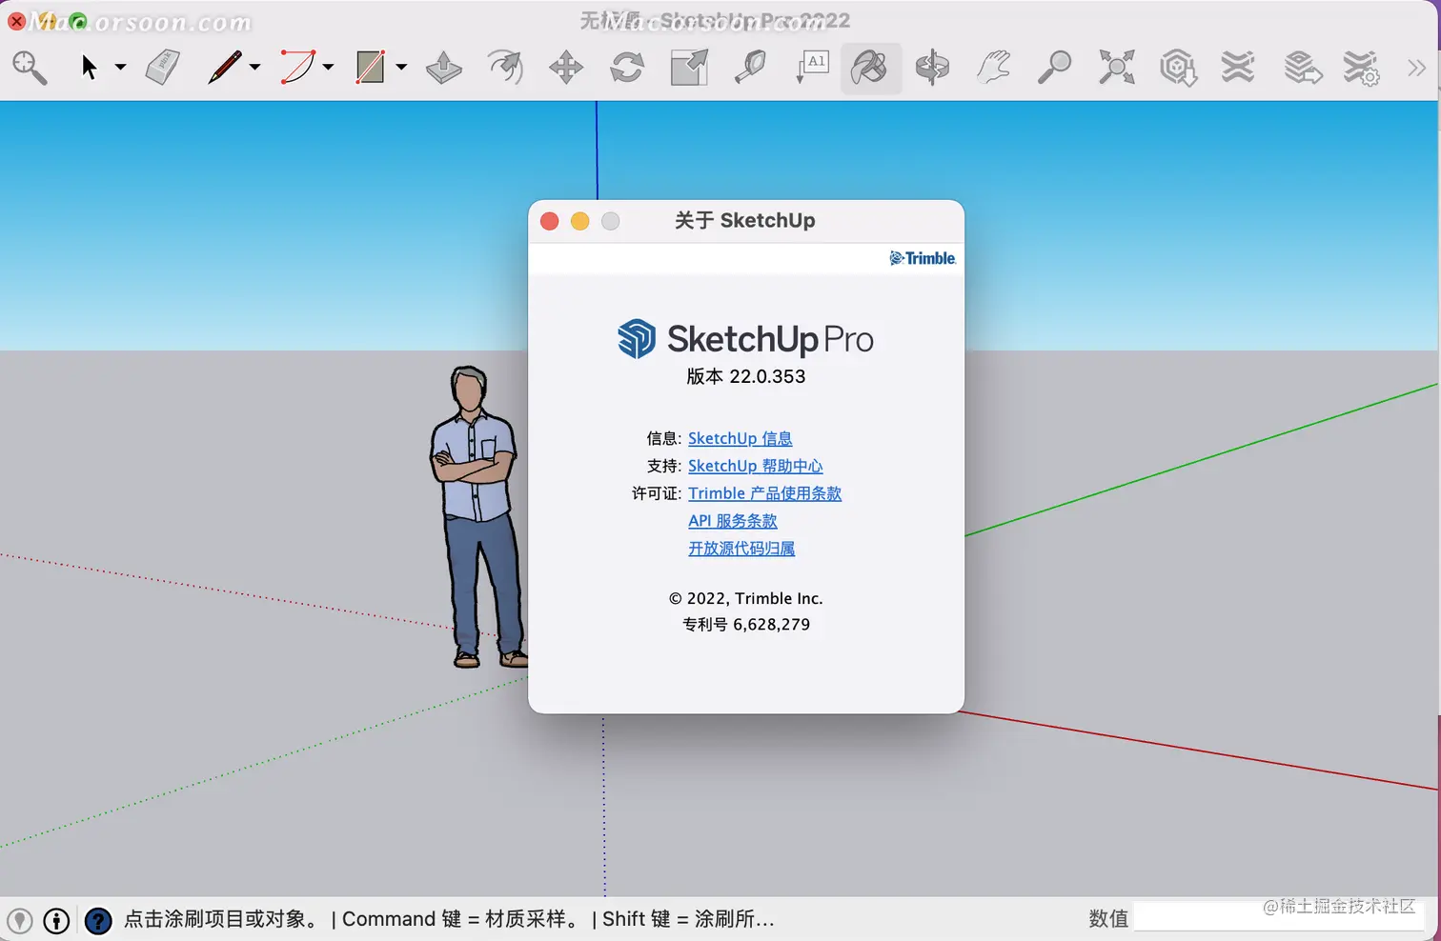Image resolution: width=1441 pixels, height=941 pixels.
Task: Click the Trimble logo in dialog
Action: (923, 258)
